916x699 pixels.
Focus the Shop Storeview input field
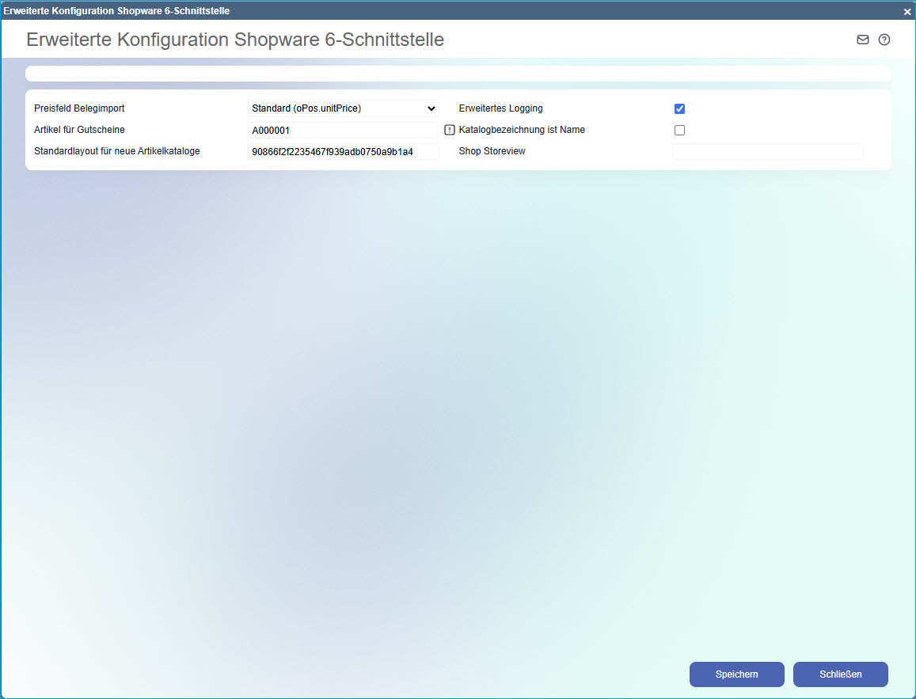click(768, 152)
